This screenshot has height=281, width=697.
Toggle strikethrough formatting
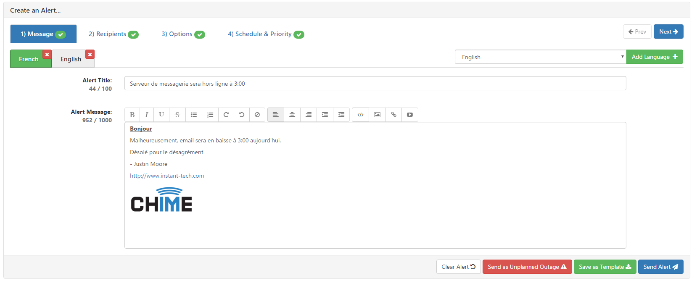177,115
